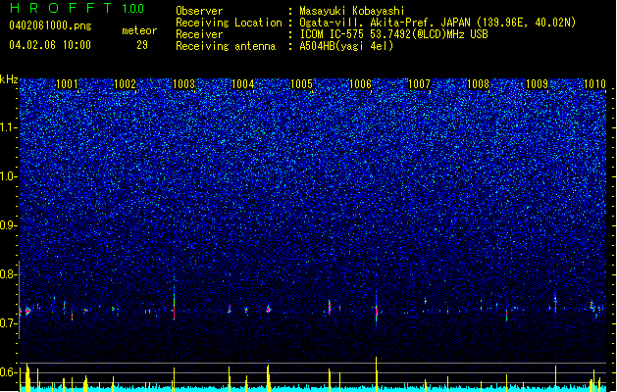Click the meteor label
The width and height of the screenshot is (617, 392).
[139, 30]
